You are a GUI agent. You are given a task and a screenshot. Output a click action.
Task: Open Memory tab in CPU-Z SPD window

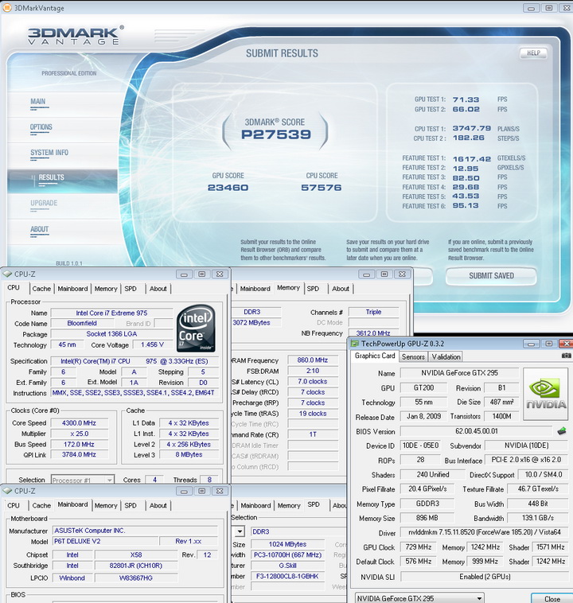[x=289, y=505]
